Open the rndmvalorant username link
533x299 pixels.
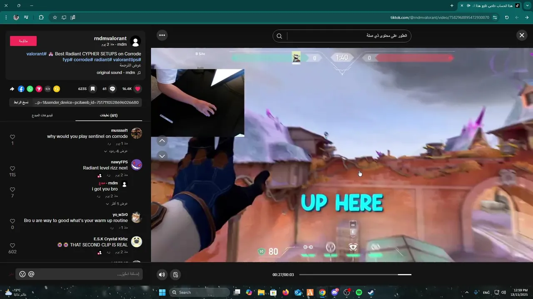click(x=110, y=38)
